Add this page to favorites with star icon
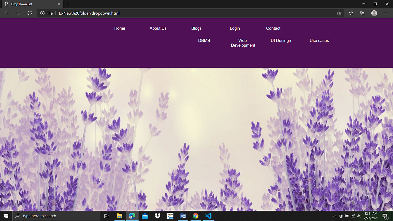Viewport: 393px width, 221px height. point(339,13)
